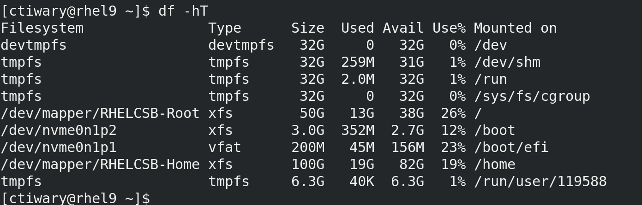Image resolution: width=642 pixels, height=205 pixels.
Task: Click the /dev/nvme0n1p1 device name
Action: tap(59, 147)
